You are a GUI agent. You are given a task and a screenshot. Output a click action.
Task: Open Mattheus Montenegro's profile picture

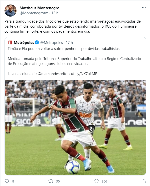(11, 11)
